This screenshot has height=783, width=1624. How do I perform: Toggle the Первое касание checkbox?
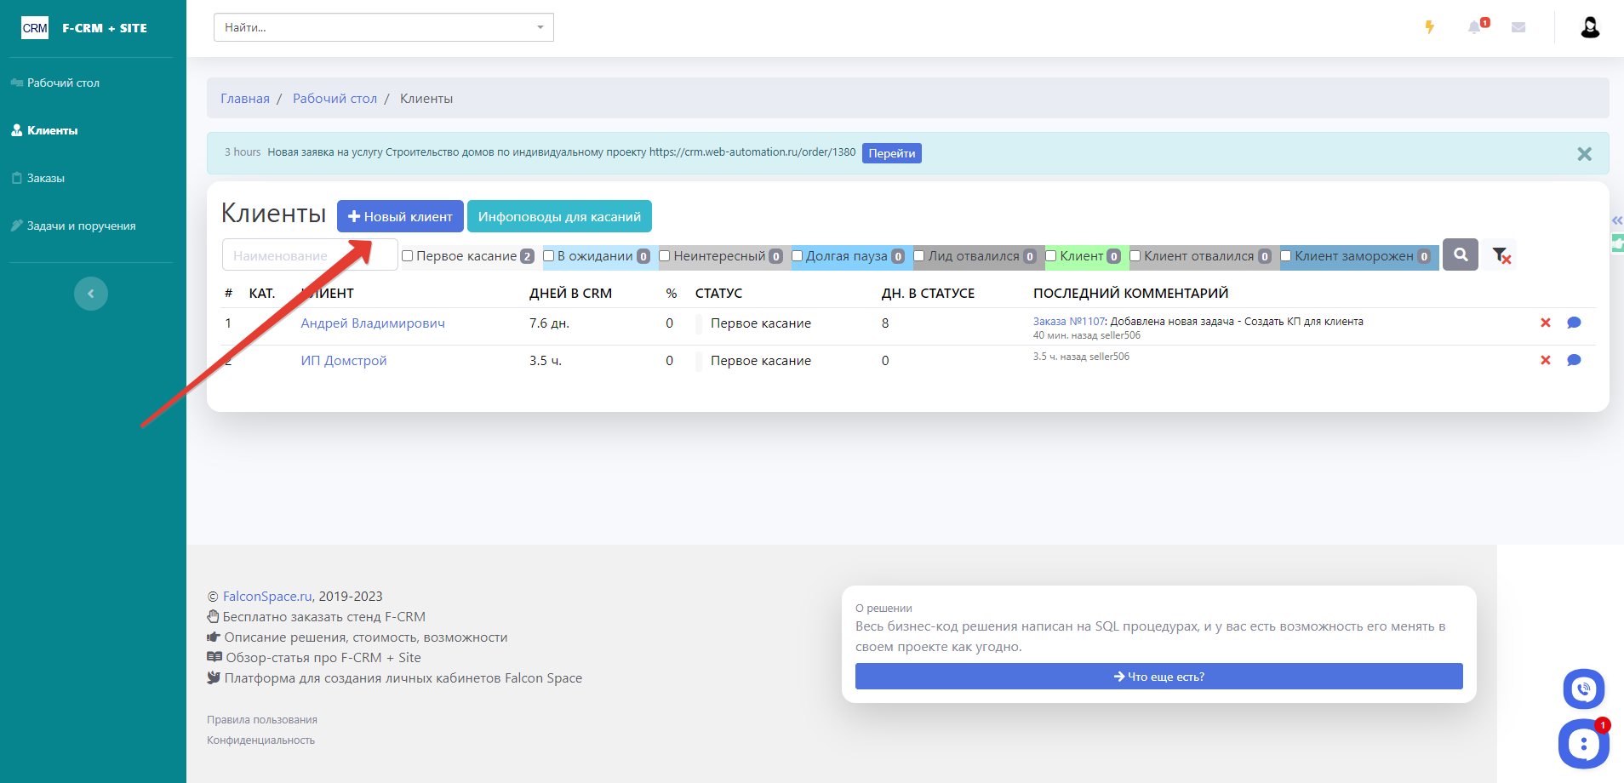coord(408,256)
